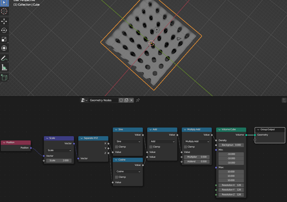
Task: Select the Scale tool in the viewport toolbar
Action: point(5,39)
